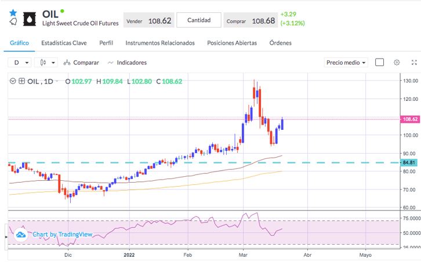Viewport: 421px width, 262px height.
Task: Open the Órdenes tab
Action: pyautogui.click(x=280, y=43)
